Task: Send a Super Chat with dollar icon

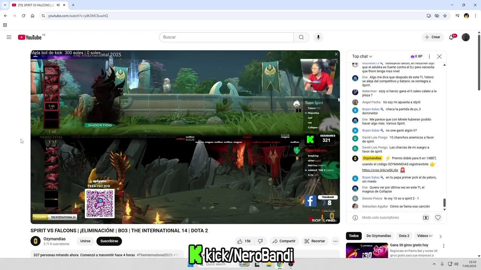Action: coord(426,217)
